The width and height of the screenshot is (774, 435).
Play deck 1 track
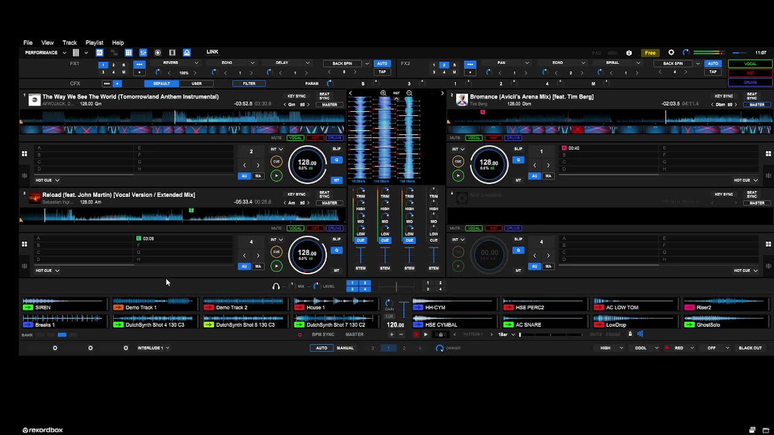coord(276,176)
